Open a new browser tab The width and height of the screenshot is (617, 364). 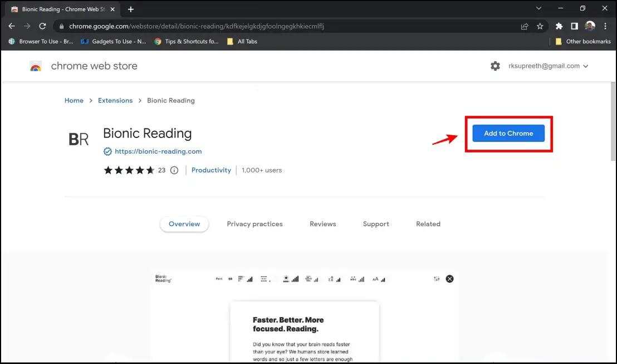click(x=131, y=9)
